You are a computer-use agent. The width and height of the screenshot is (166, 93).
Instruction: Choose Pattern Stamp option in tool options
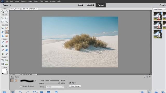tap(16, 80)
